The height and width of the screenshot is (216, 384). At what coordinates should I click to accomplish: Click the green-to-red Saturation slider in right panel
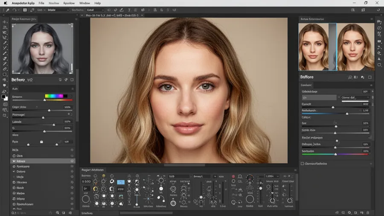pos(335,154)
